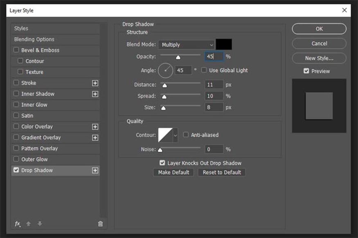This screenshot has height=238, width=358.
Task: Click the Noise slider handle
Action: [x=160, y=150]
